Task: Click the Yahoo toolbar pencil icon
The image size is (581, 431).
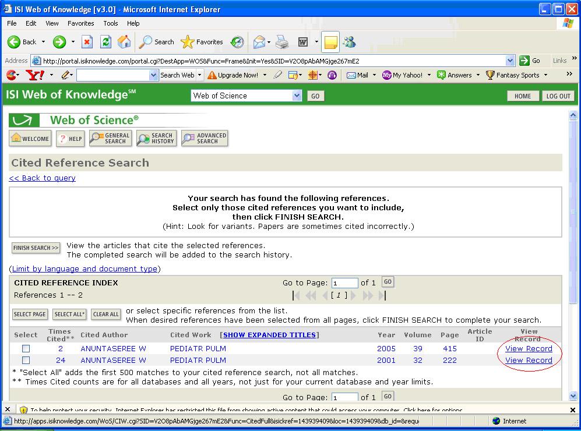Action: pyautogui.click(x=66, y=75)
